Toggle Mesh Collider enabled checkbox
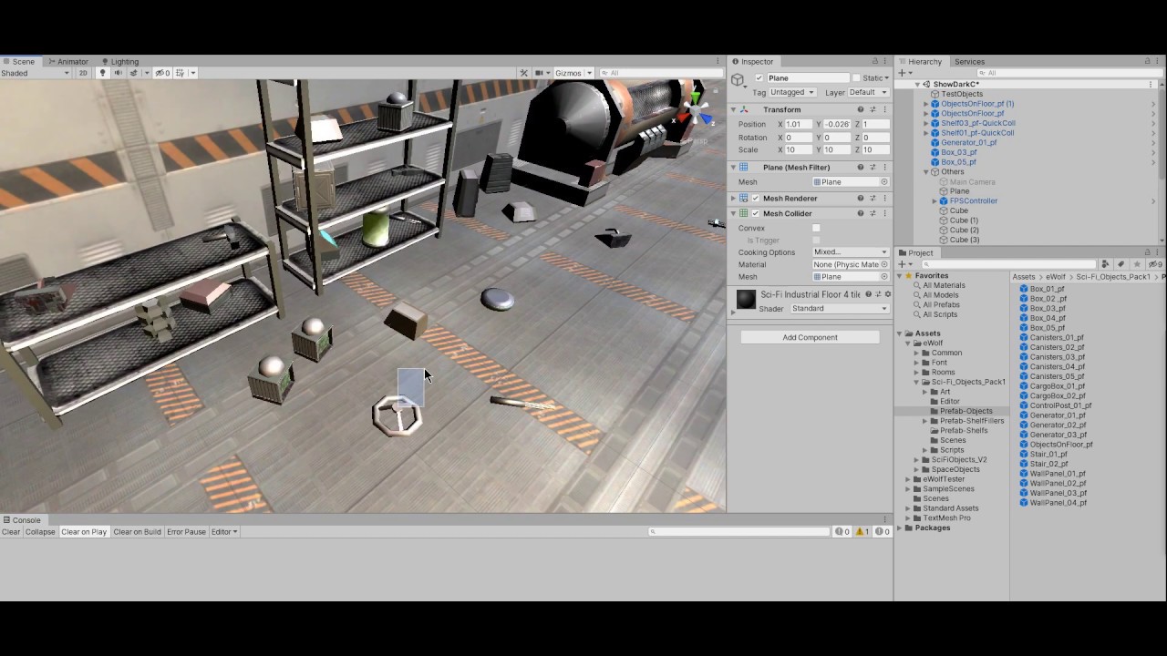Viewport: 1167px width, 656px height. (756, 213)
